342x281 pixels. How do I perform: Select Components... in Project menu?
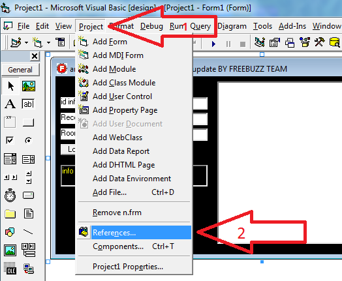point(134,246)
